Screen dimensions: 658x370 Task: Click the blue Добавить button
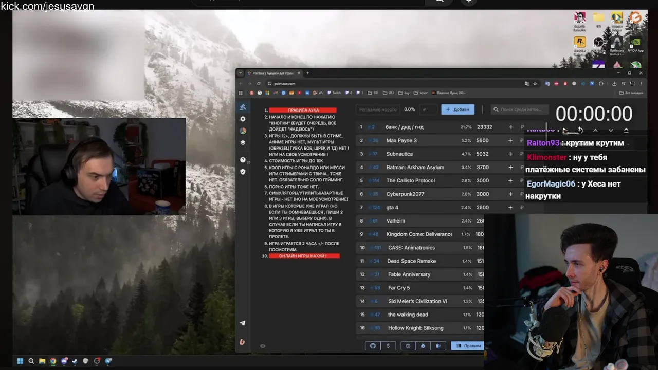(x=458, y=109)
